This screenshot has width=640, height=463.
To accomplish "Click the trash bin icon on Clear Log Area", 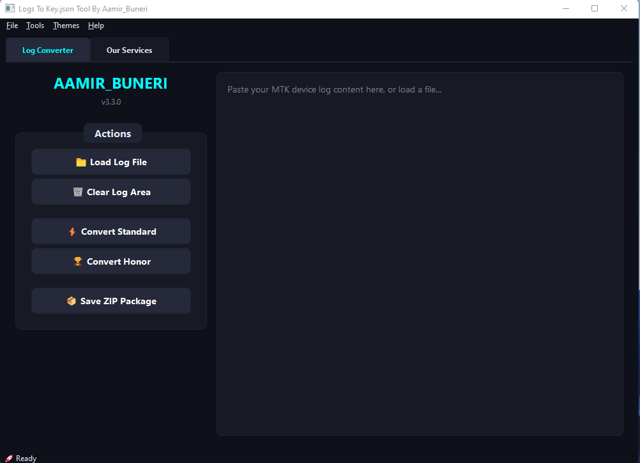I will 78,192.
